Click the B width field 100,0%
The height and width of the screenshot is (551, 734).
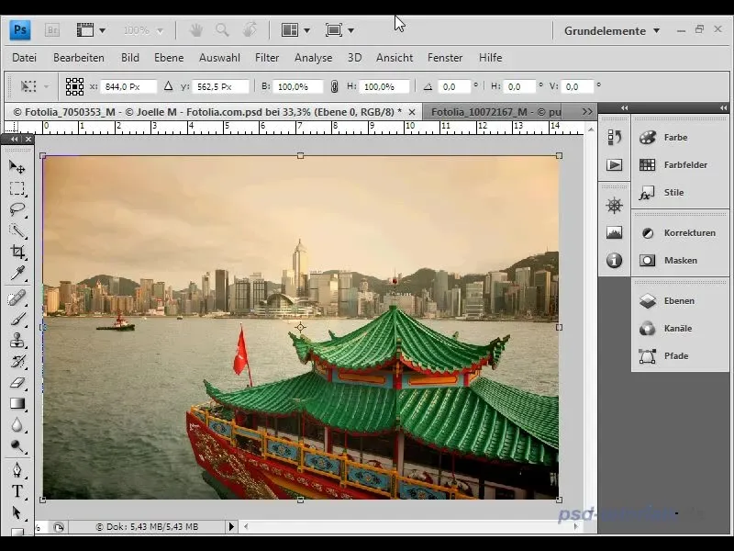(297, 86)
